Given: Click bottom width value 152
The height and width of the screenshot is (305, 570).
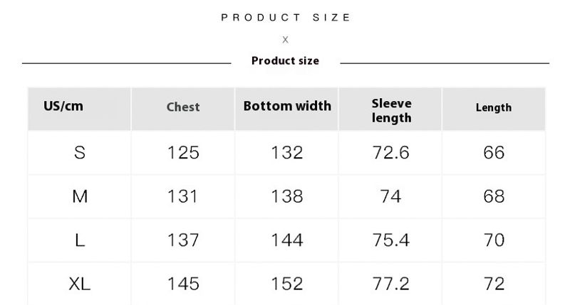Looking at the screenshot, I should [287, 284].
